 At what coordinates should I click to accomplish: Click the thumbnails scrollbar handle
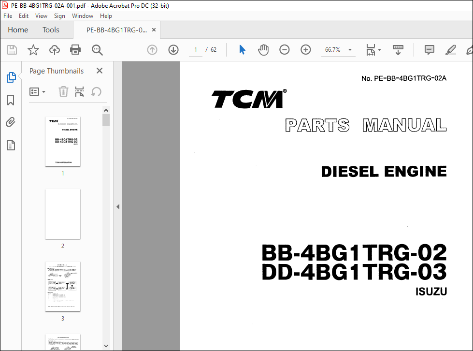point(106,120)
